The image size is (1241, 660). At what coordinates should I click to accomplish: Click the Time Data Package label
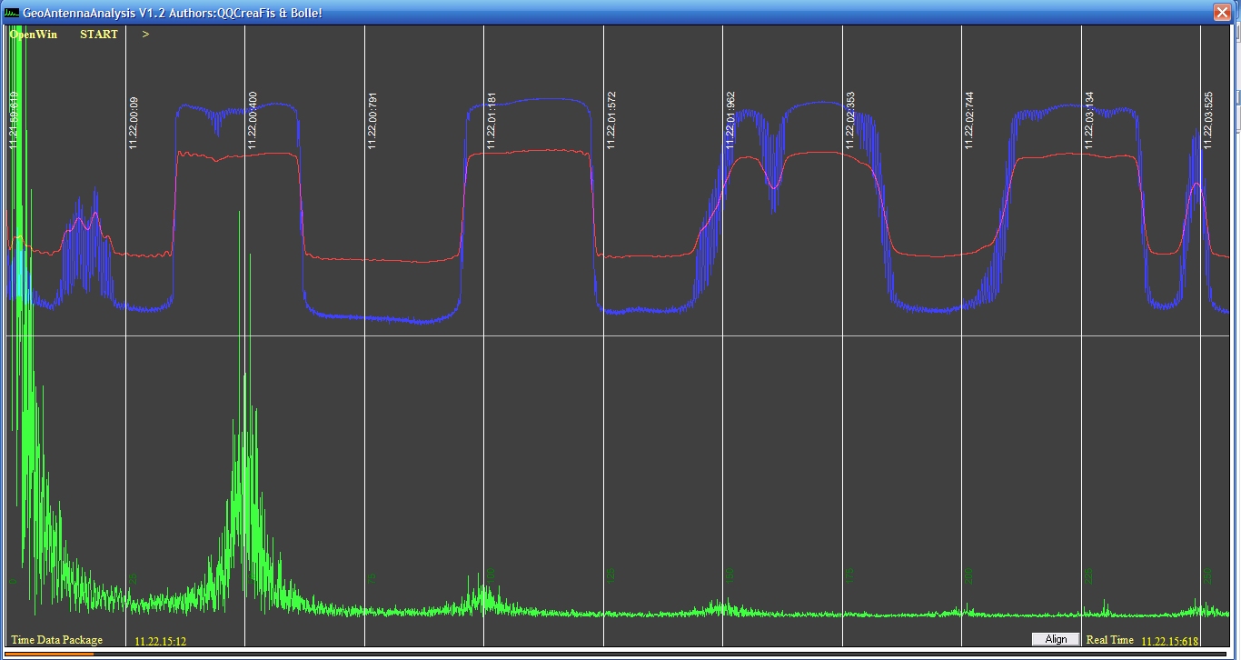click(57, 640)
